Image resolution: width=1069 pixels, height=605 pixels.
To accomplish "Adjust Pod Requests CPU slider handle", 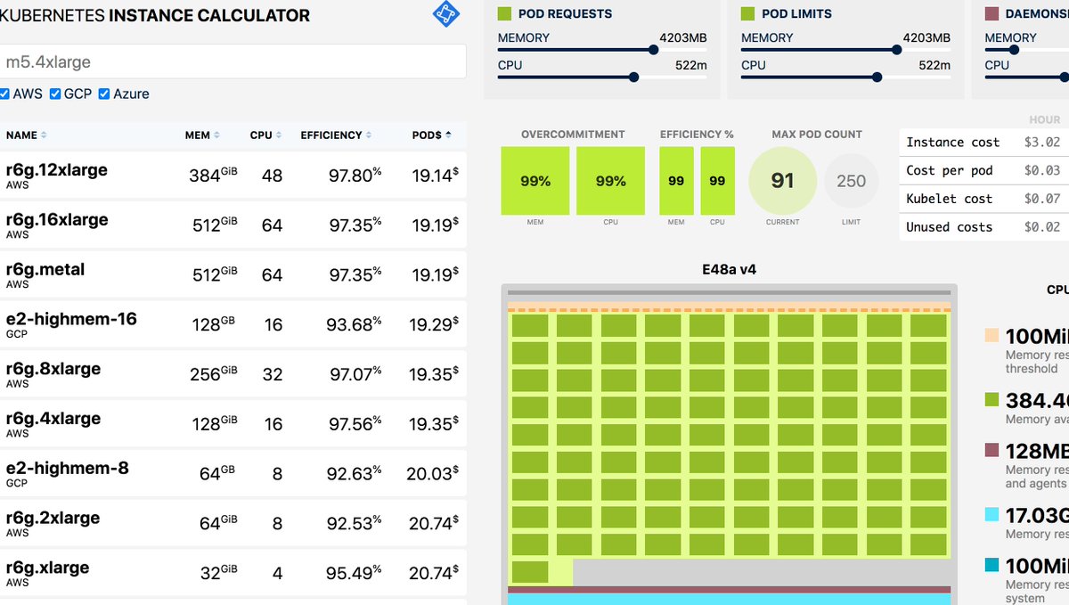I will (633, 78).
